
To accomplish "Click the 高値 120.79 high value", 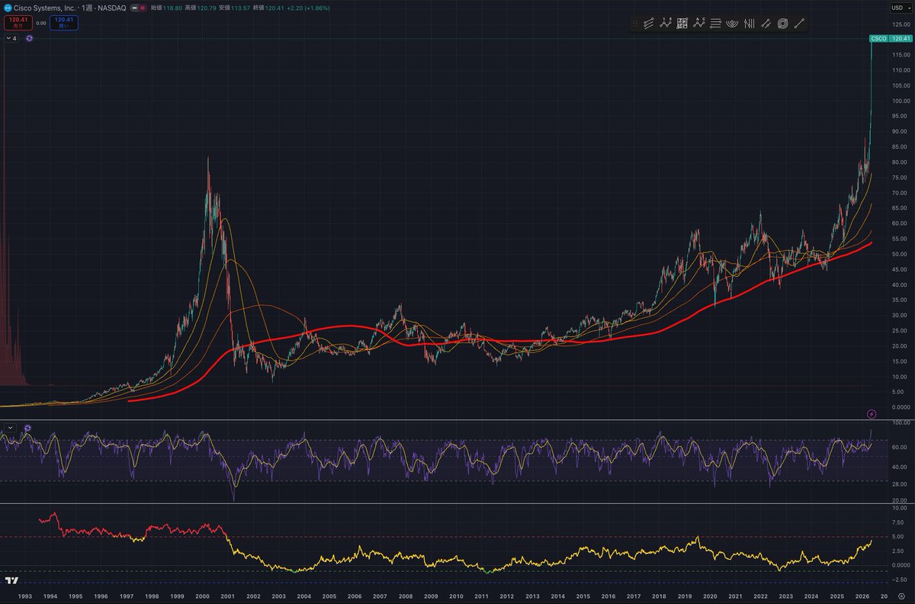I will click(x=201, y=7).
